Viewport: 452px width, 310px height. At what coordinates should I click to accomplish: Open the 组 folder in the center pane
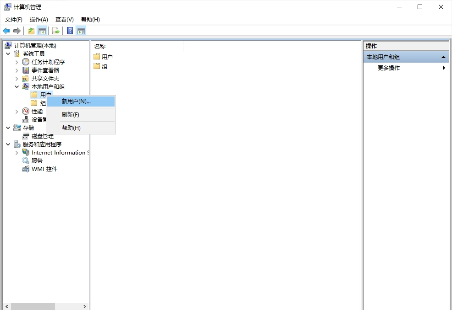[x=104, y=66]
